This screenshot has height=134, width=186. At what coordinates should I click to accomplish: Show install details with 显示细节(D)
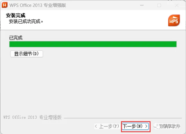pyautogui.click(x=27, y=54)
